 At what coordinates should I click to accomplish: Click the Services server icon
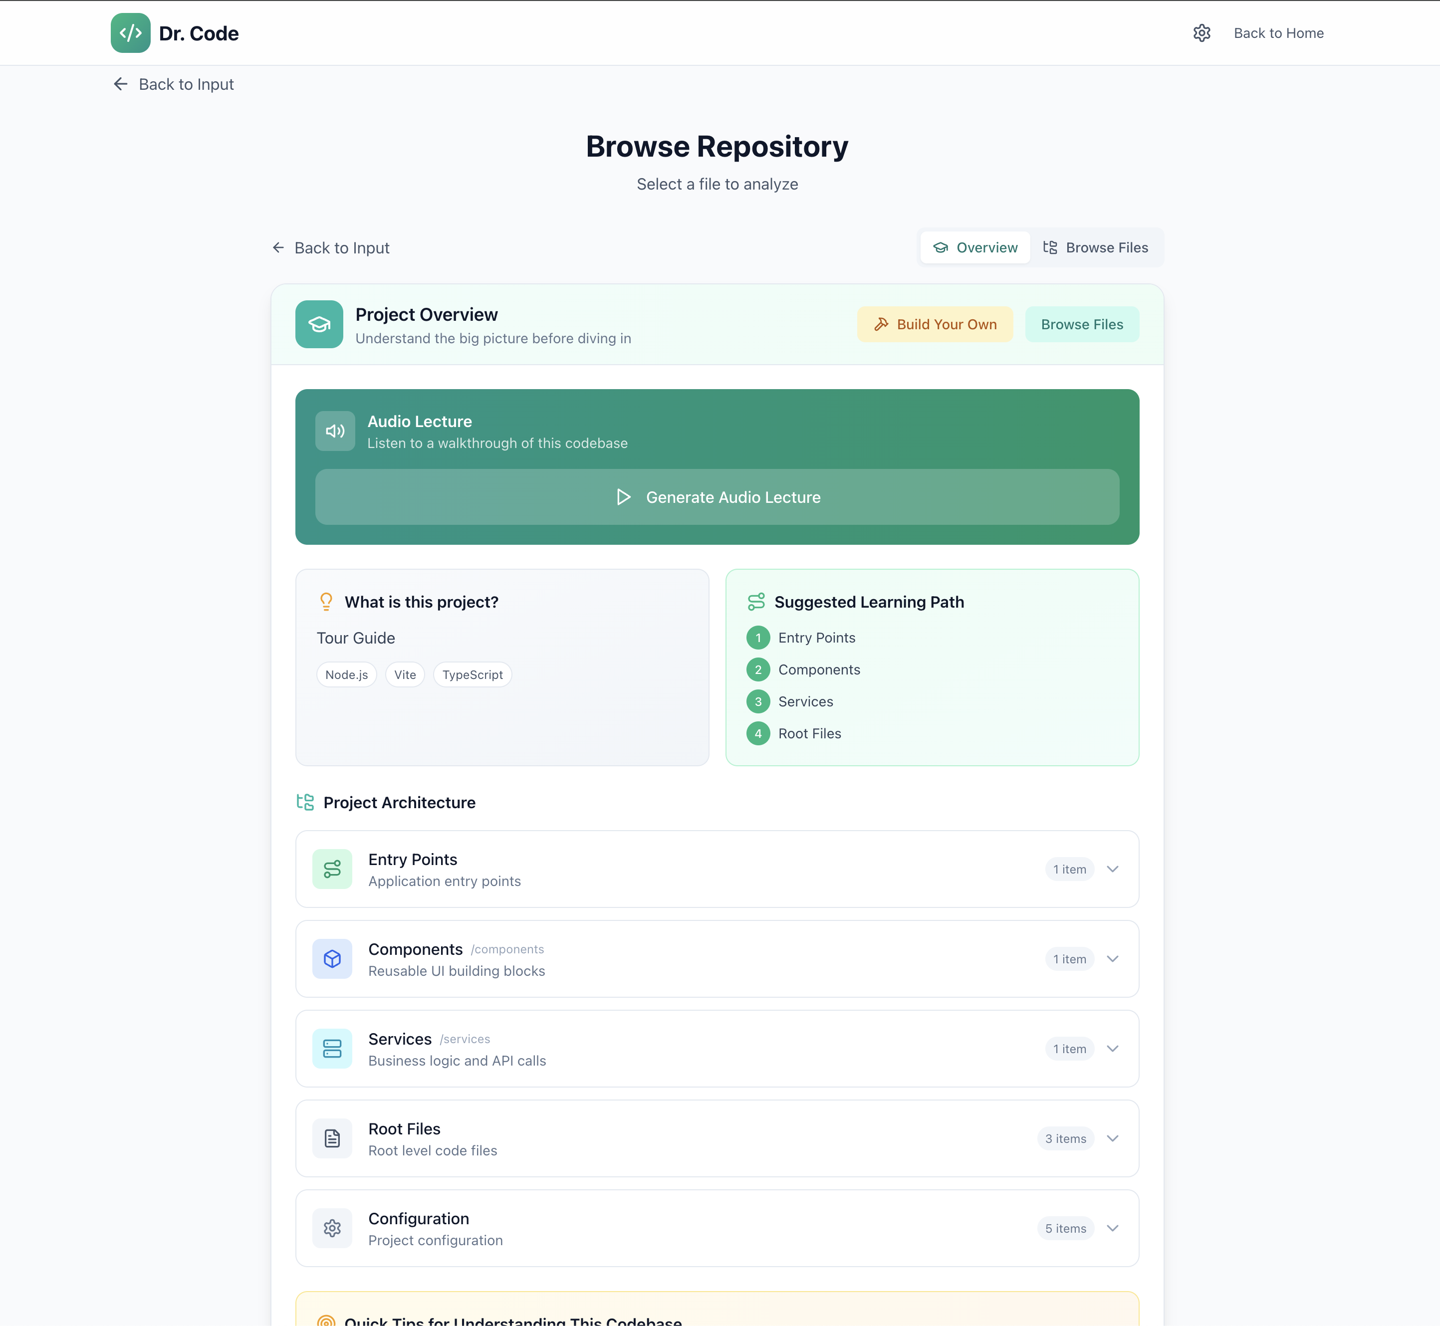pyautogui.click(x=332, y=1048)
